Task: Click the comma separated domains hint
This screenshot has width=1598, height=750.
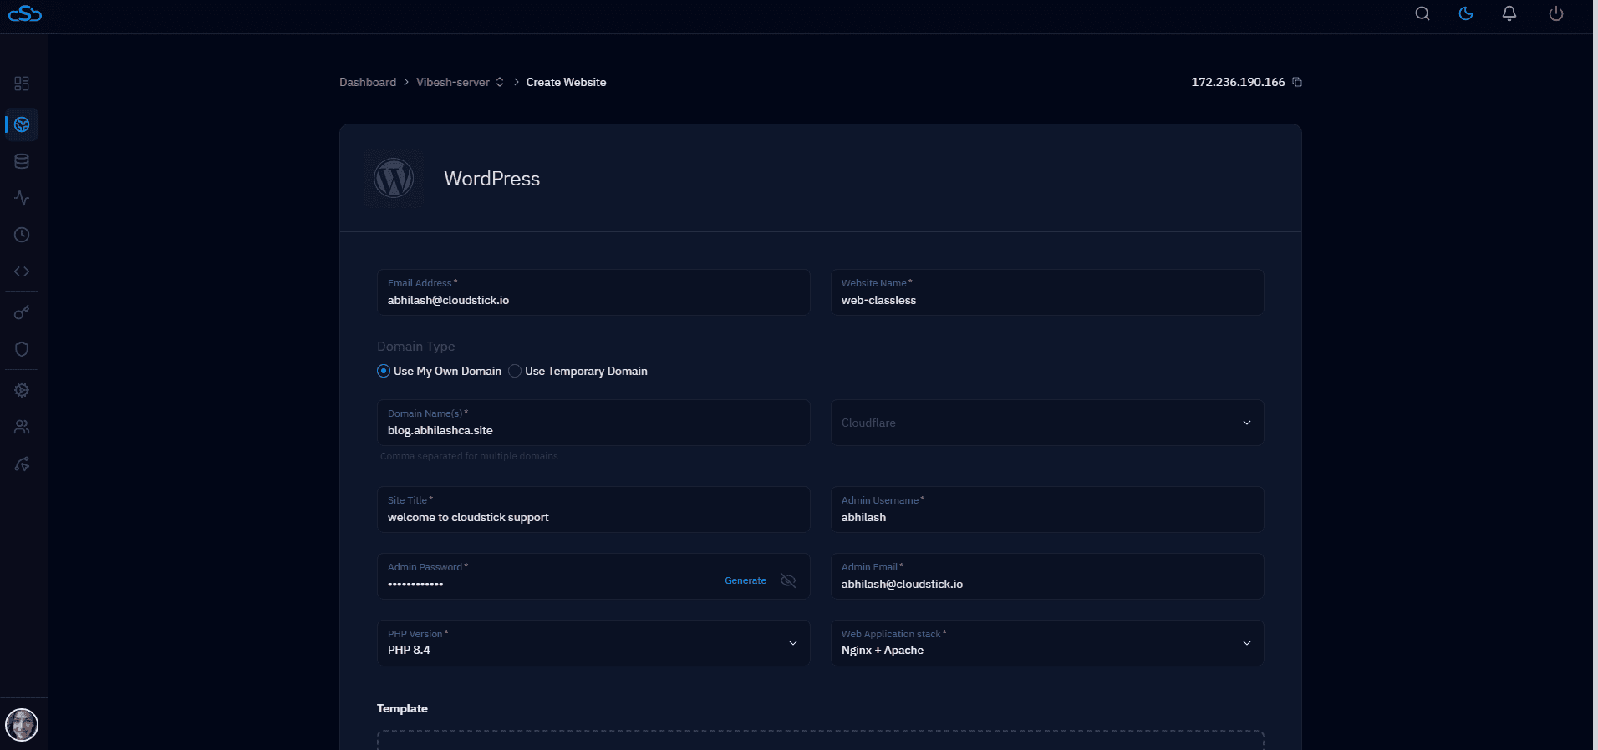Action: pos(469,456)
